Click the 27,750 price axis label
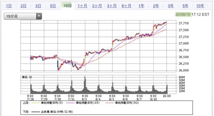Screen dimensions: 214x116 184,23
